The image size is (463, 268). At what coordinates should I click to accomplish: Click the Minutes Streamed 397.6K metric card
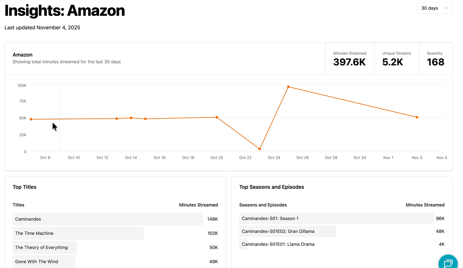pos(350,58)
